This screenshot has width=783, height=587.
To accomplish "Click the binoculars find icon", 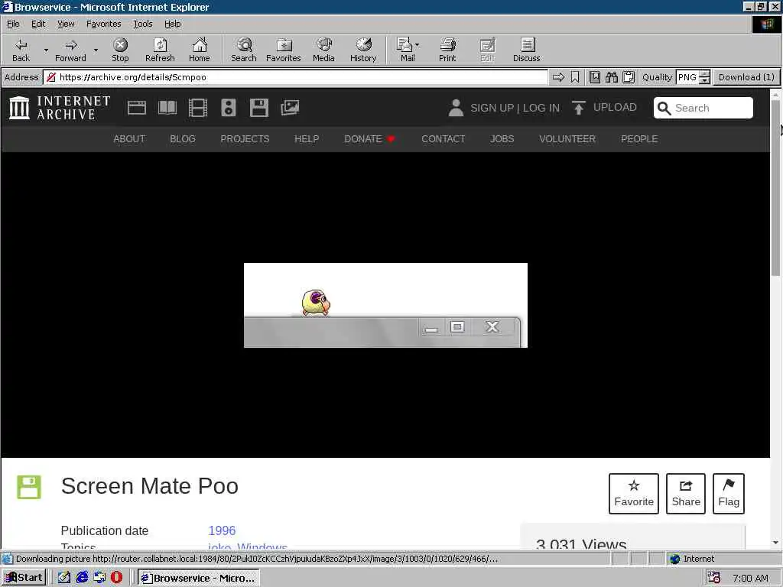I will (611, 77).
